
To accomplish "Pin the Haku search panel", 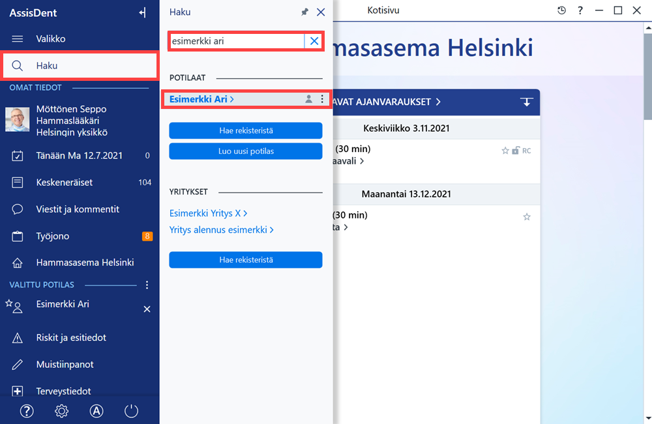I will 304,12.
